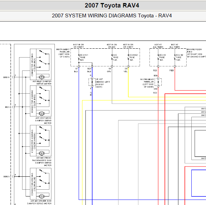Click the motor symbol in driver side air mix servo
206x205 pixels.
pos(42,196)
